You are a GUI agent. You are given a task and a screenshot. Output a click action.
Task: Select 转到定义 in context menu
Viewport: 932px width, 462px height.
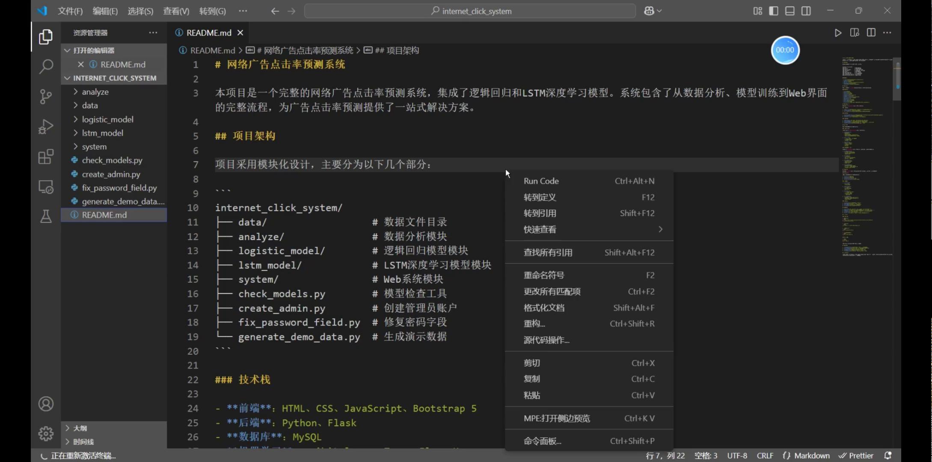click(589, 197)
